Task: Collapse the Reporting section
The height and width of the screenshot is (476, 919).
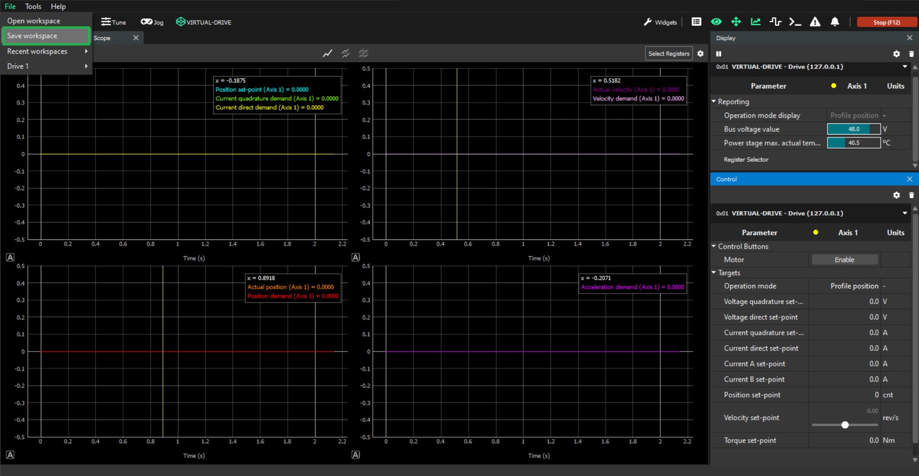Action: [714, 102]
